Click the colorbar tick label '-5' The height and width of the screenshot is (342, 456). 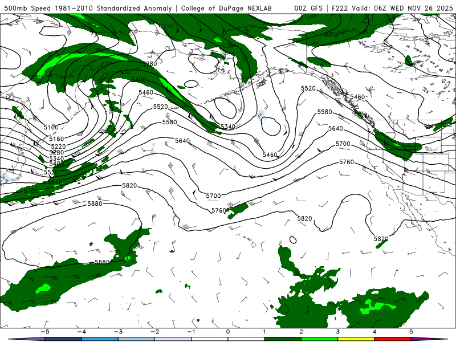click(x=45, y=332)
